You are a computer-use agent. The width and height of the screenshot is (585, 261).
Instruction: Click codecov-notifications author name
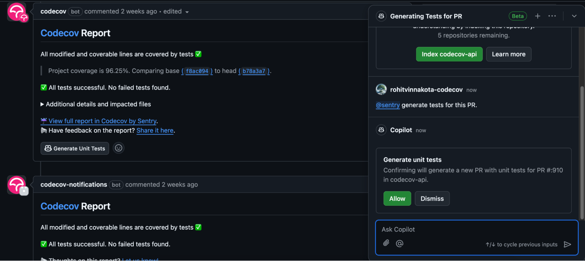point(74,185)
